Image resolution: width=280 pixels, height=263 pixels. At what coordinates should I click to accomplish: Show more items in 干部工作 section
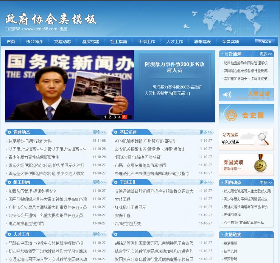pos(206,182)
